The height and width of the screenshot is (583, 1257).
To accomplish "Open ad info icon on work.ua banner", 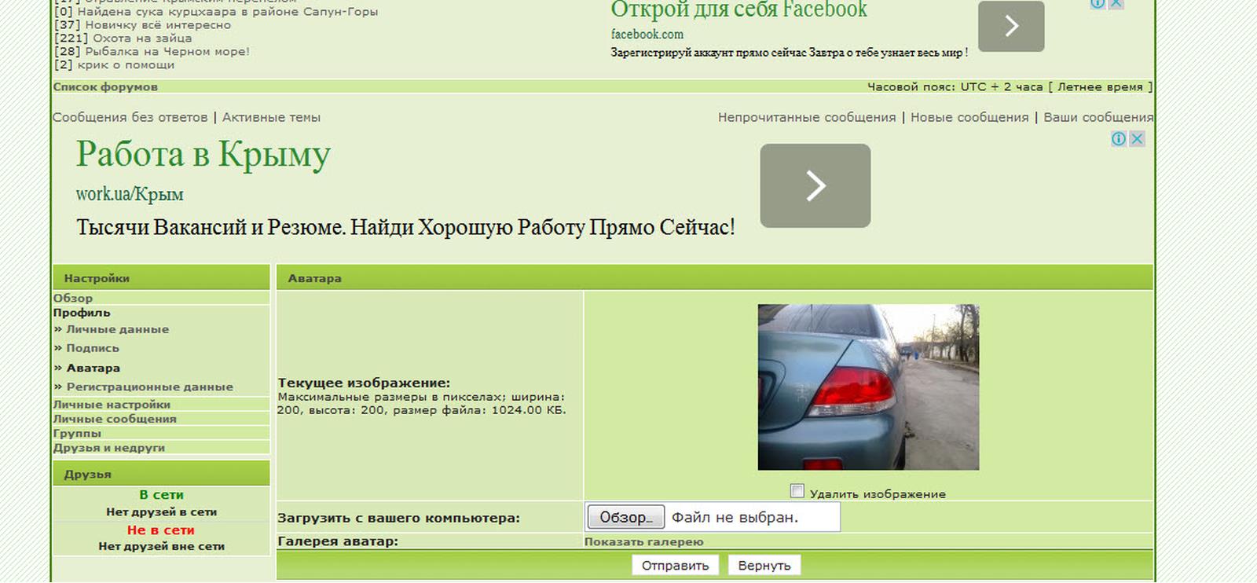I will [x=1119, y=139].
